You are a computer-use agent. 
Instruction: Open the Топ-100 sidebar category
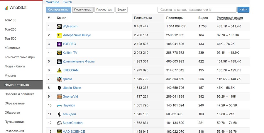coord(11,20)
